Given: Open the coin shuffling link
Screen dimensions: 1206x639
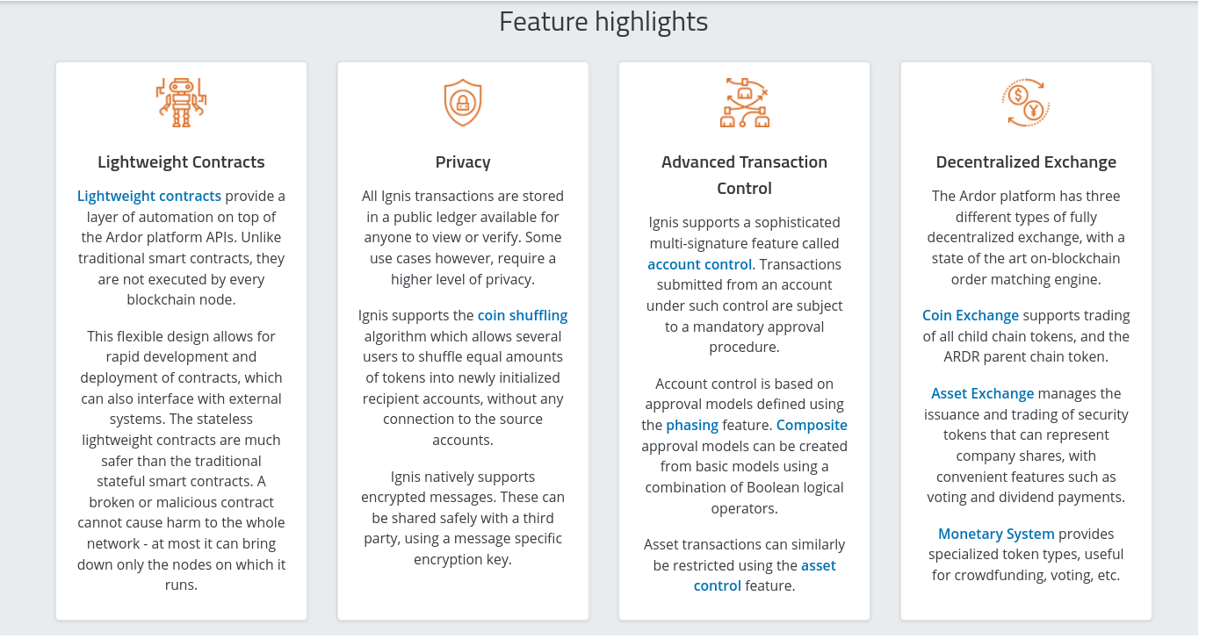Looking at the screenshot, I should [523, 315].
